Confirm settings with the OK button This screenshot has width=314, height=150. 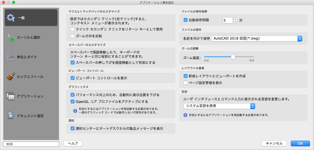300,143
